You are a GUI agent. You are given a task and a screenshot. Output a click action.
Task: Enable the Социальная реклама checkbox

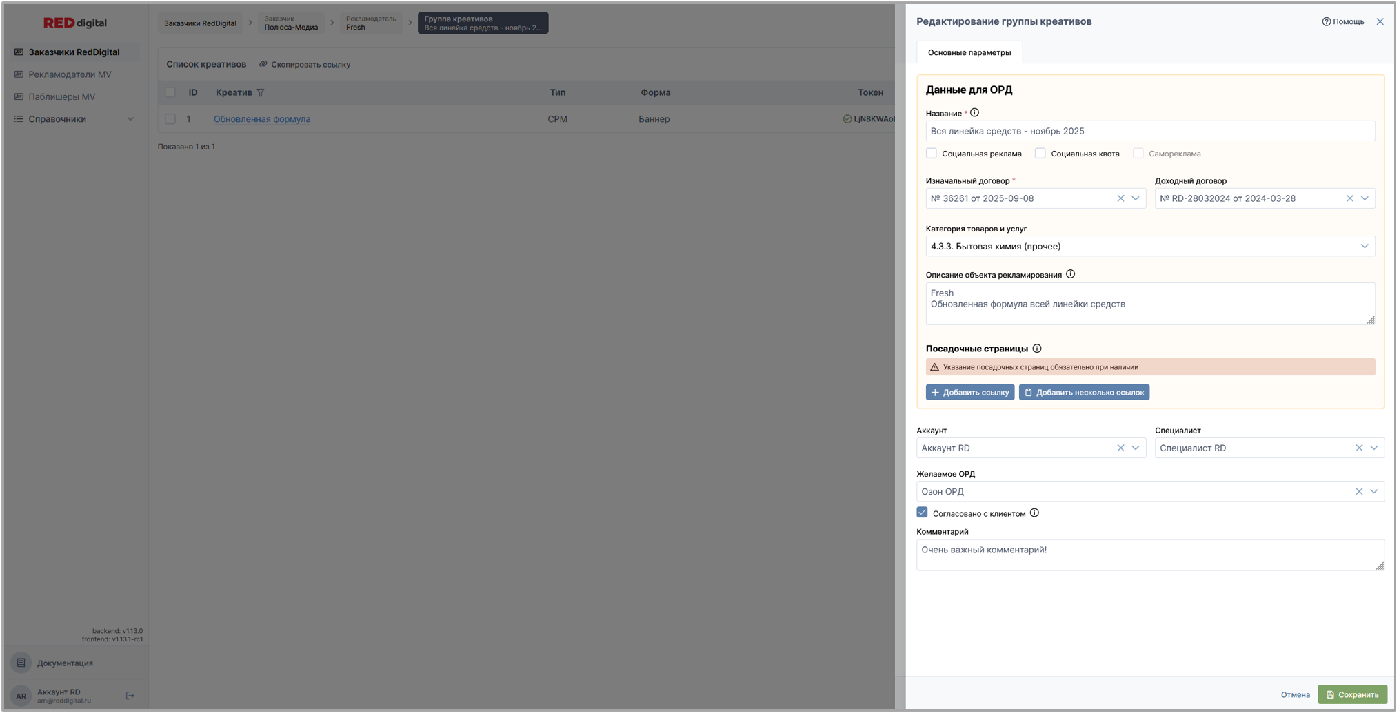[932, 154]
